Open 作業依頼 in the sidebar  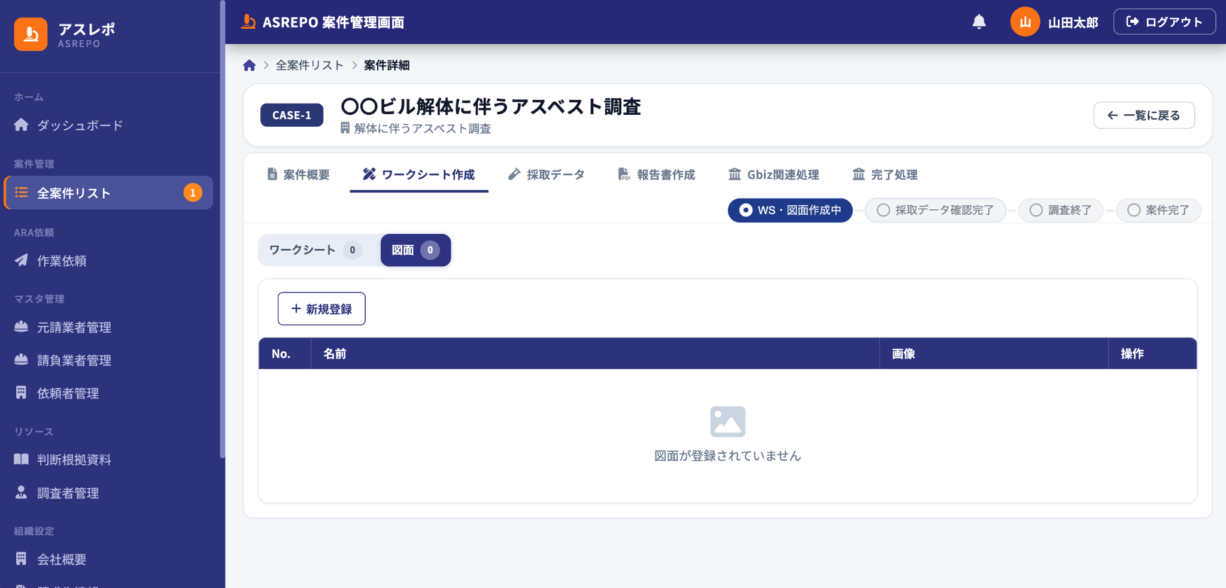(x=108, y=260)
